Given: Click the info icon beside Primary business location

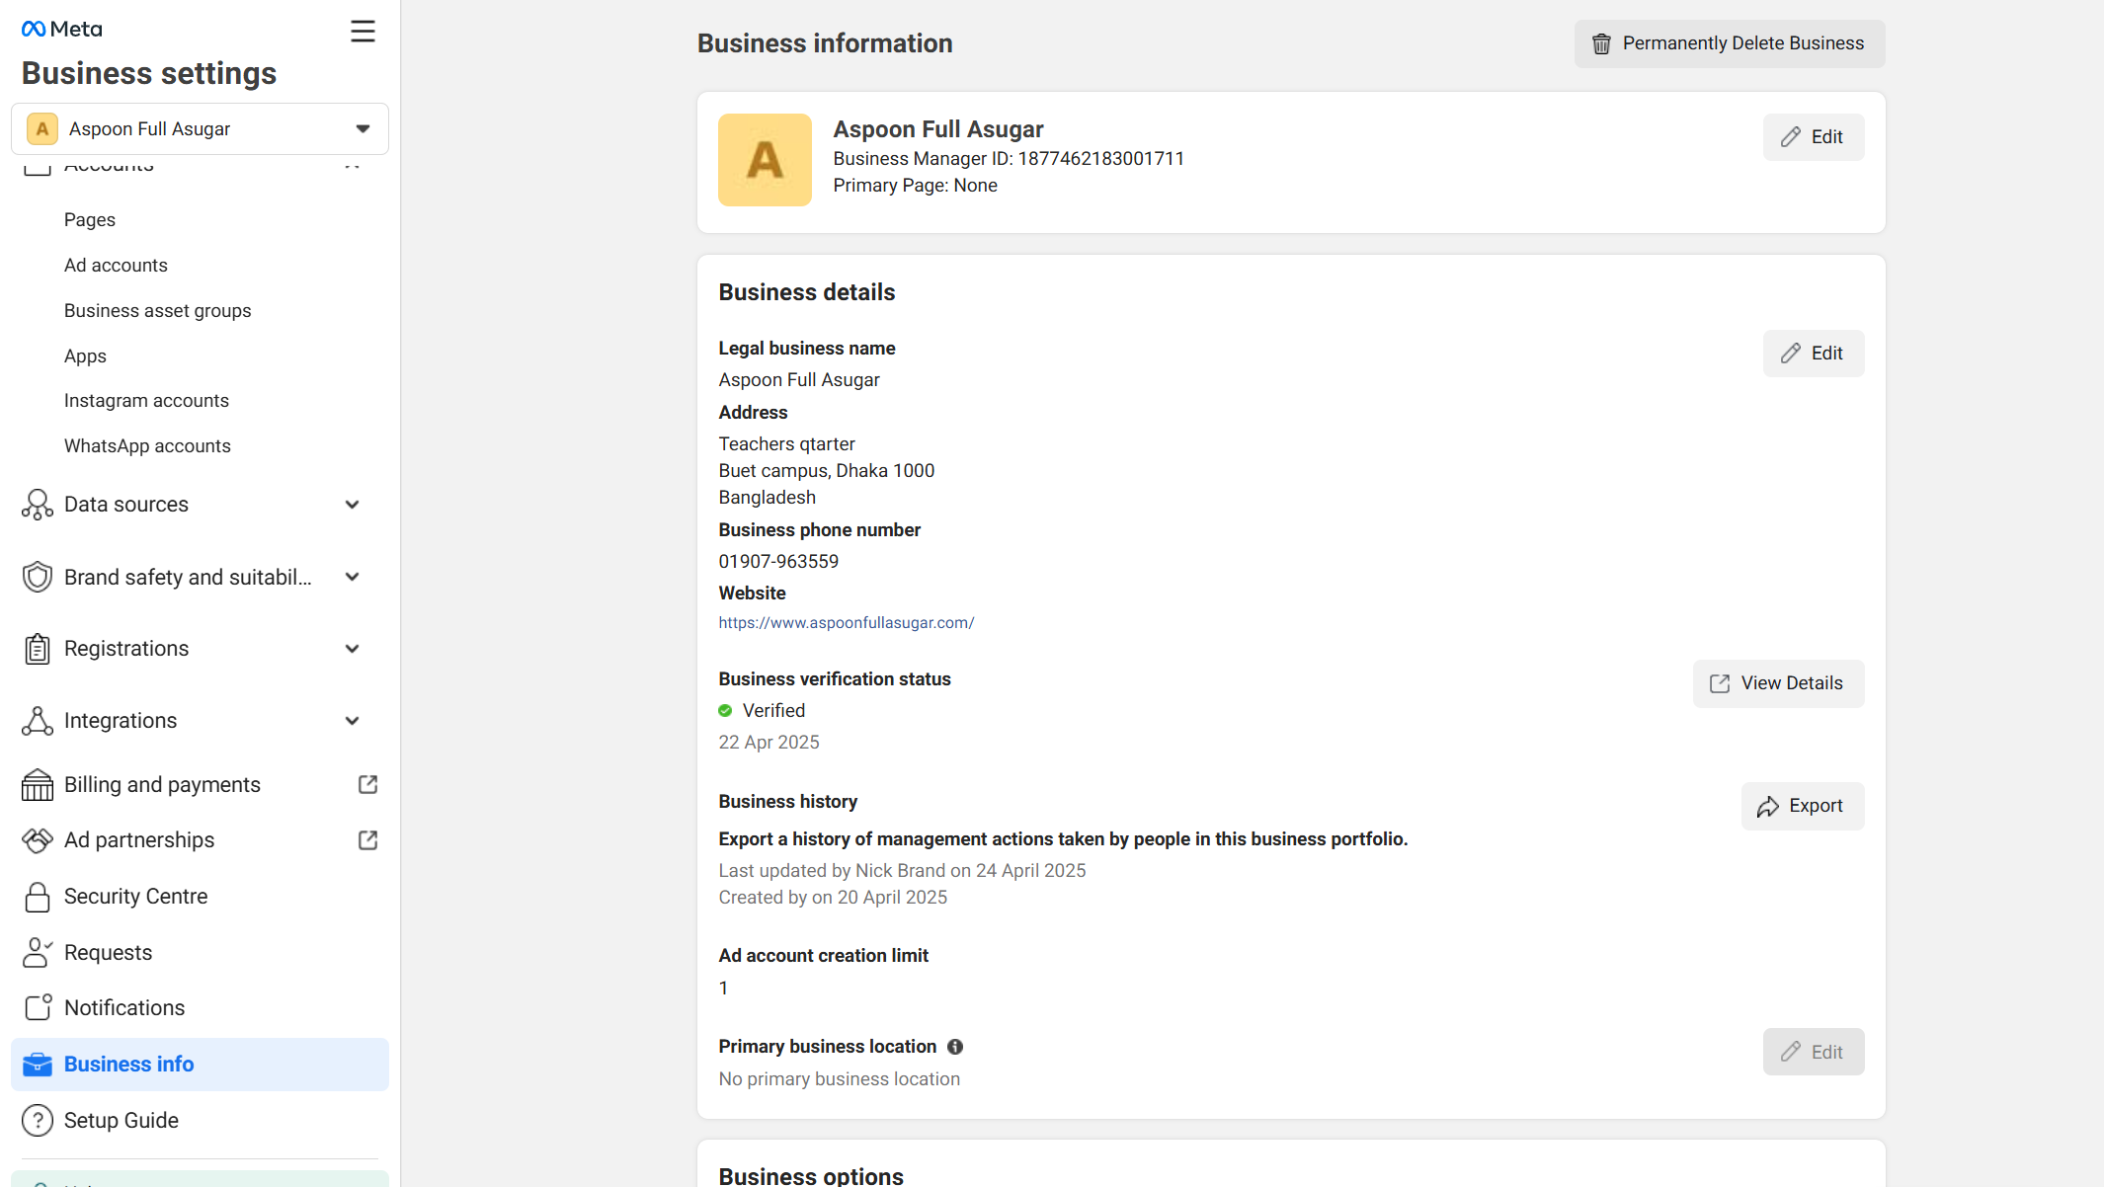Looking at the screenshot, I should [955, 1047].
